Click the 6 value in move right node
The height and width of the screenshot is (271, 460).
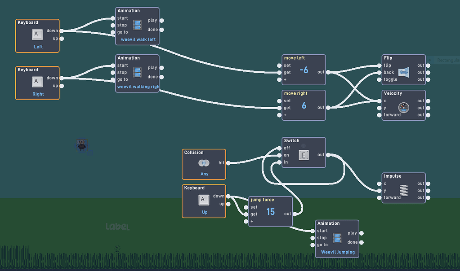click(304, 105)
